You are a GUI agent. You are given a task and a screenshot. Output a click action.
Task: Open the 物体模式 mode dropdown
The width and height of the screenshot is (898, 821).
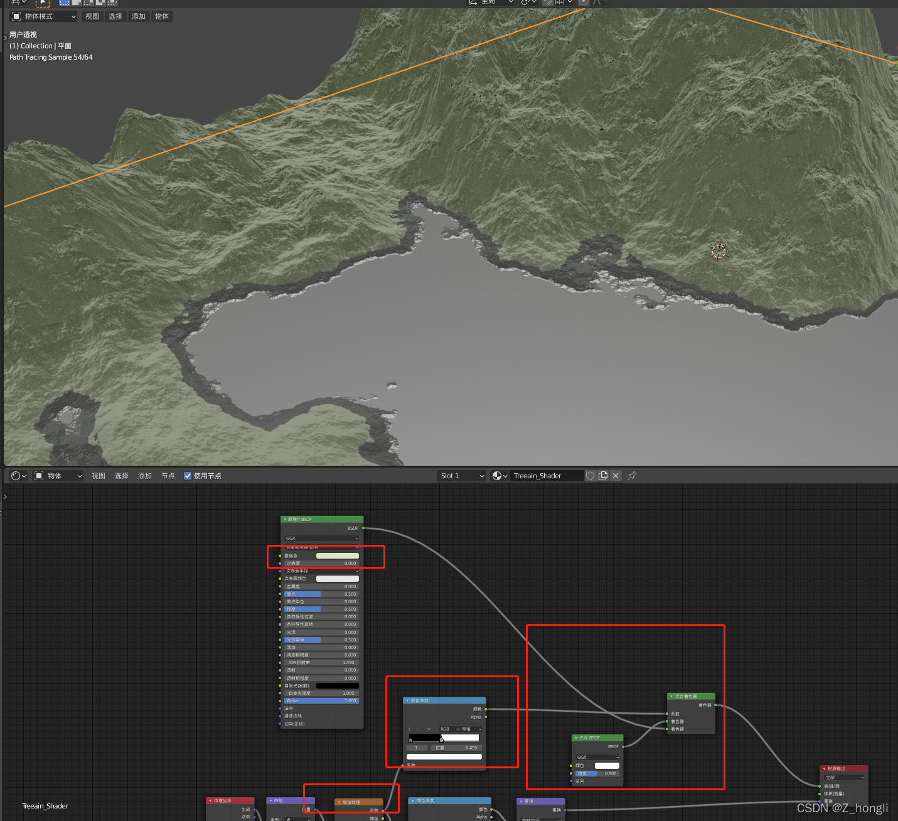point(44,16)
